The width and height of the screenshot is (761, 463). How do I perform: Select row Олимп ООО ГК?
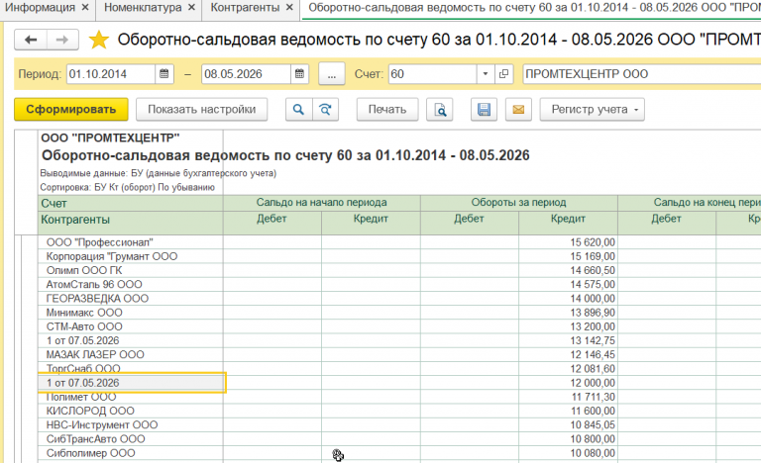tap(84, 270)
